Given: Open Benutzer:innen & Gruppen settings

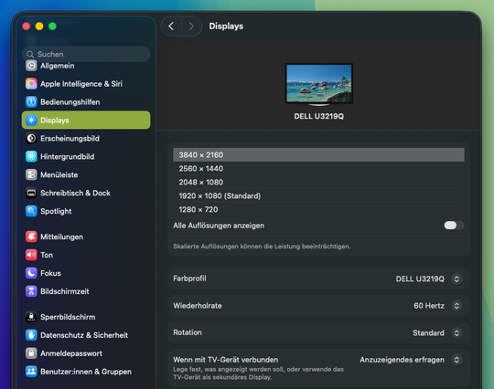Looking at the screenshot, I should coord(86,372).
